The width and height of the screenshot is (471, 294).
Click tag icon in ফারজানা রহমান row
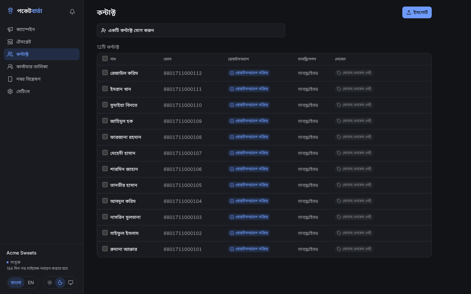339,137
